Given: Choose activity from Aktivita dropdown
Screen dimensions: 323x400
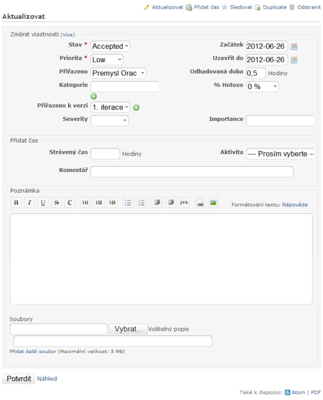Looking at the screenshot, I should point(280,154).
